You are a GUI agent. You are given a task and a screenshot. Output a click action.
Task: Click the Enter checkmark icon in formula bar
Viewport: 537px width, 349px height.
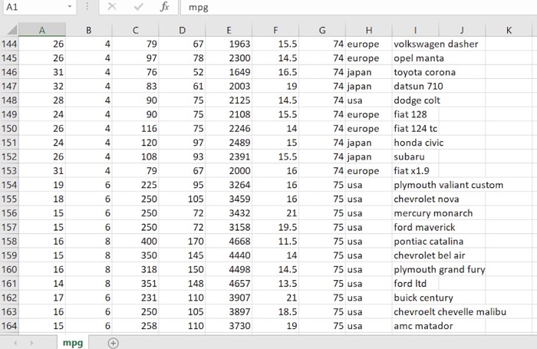coord(138,7)
